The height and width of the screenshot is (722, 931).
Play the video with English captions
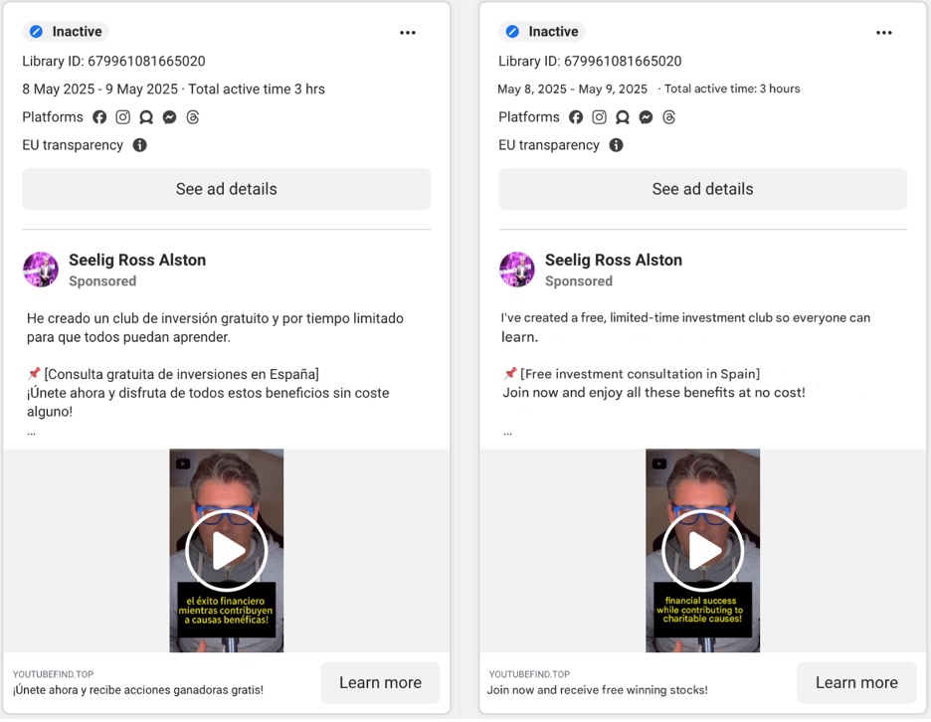[x=703, y=550]
